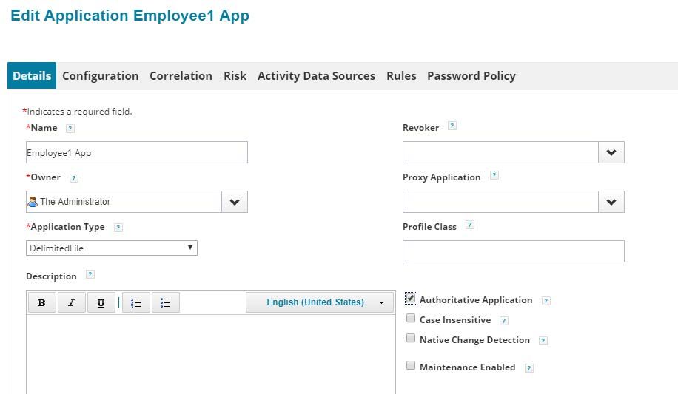Open the Password Policy tab
Screen dimensions: 678x394
coord(471,76)
